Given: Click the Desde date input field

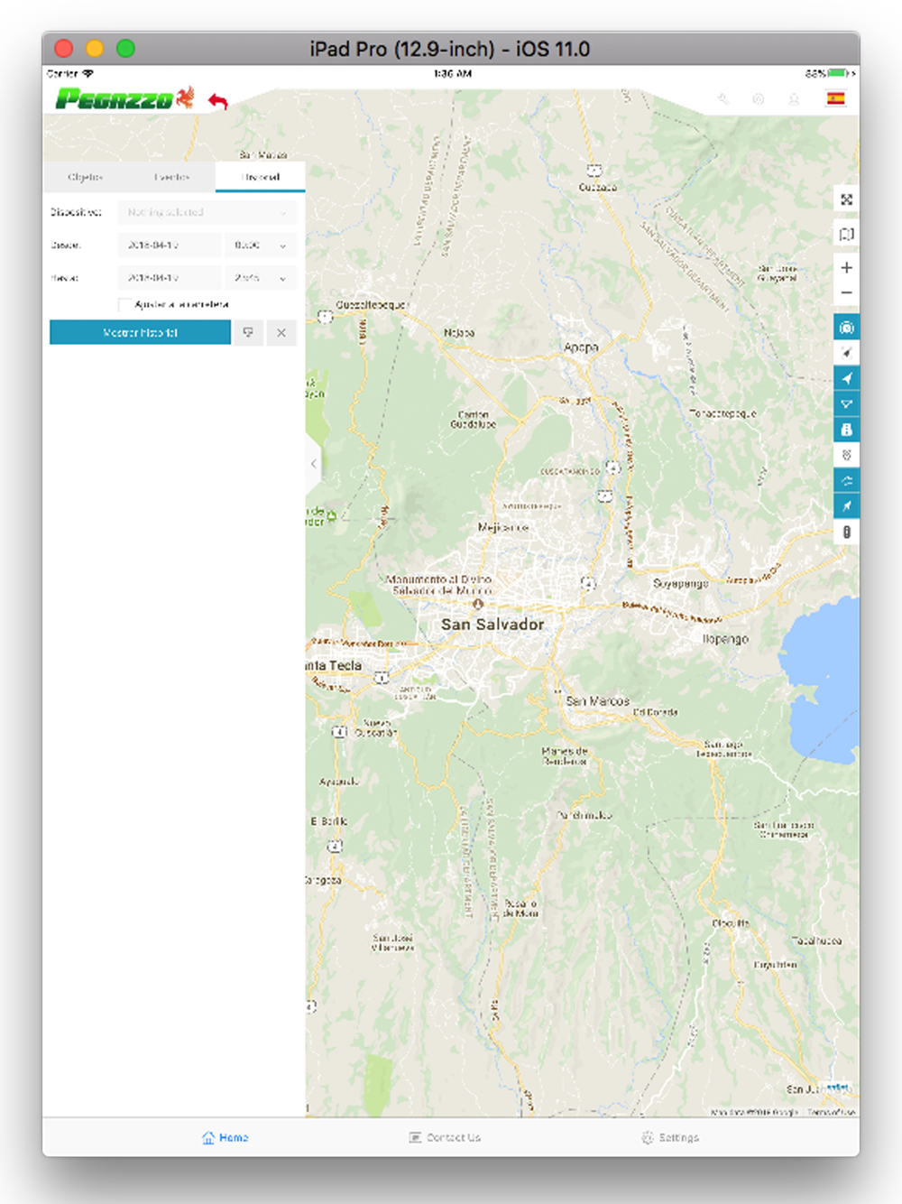Looking at the screenshot, I should tap(169, 245).
